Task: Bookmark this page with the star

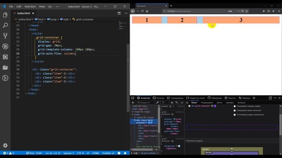Action: click(x=247, y=11)
